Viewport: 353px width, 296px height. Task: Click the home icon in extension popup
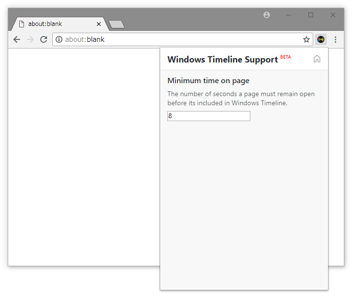[317, 59]
